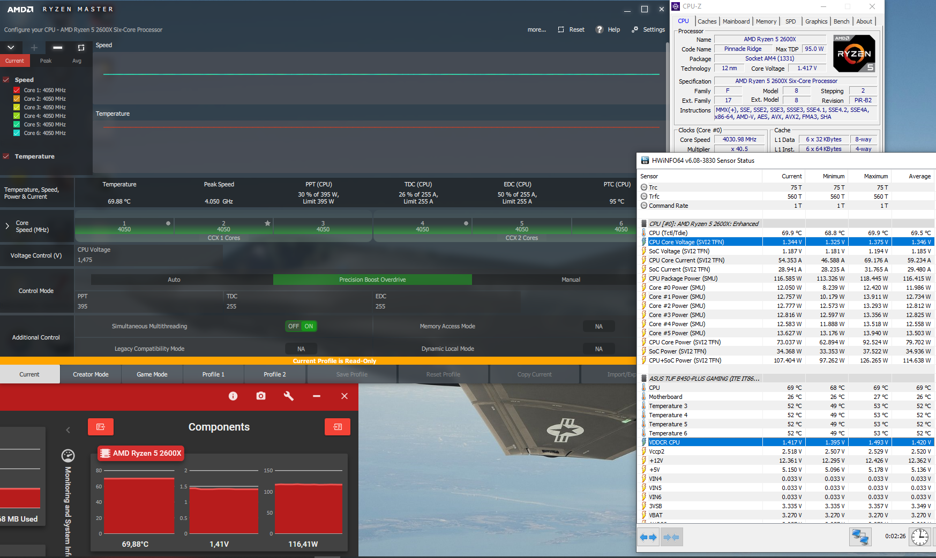Screen dimensions: 936x558
Task: Uncheck the Temperature graph checkbox
Action: (6, 156)
